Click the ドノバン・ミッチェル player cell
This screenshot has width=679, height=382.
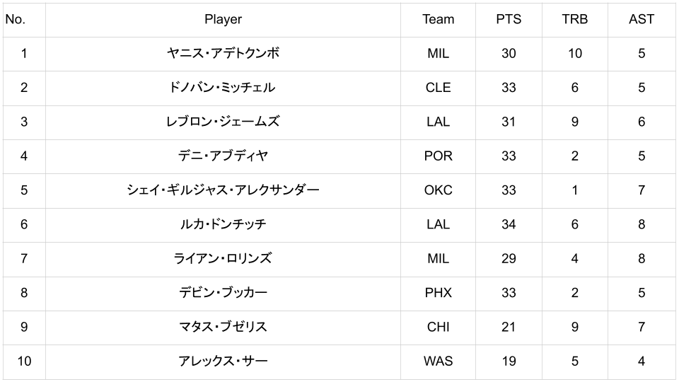click(x=223, y=88)
